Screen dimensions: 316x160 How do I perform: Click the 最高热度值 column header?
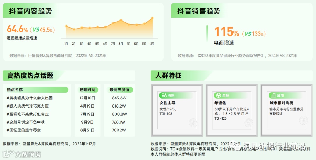pyautogui.click(x=119, y=90)
